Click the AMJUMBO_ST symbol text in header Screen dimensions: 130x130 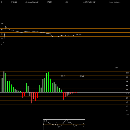point(90,2)
